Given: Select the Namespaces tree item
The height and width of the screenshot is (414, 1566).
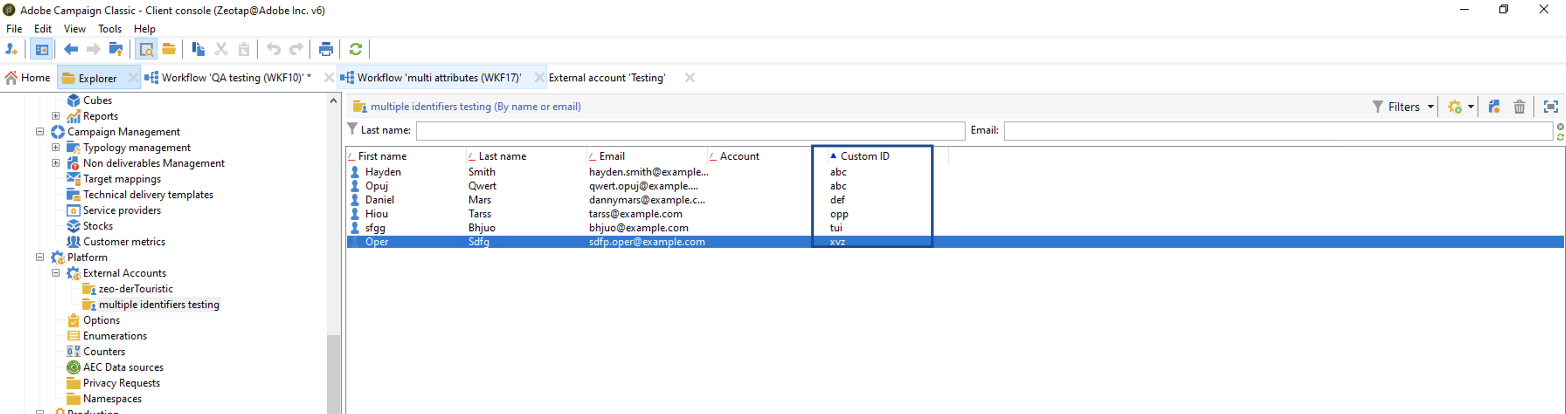Looking at the screenshot, I should click(x=112, y=399).
